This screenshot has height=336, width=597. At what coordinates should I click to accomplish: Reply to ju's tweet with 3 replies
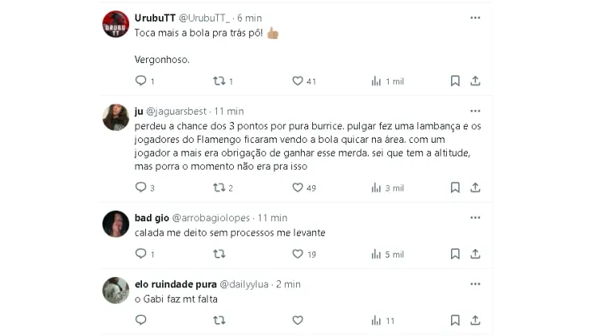(x=141, y=187)
